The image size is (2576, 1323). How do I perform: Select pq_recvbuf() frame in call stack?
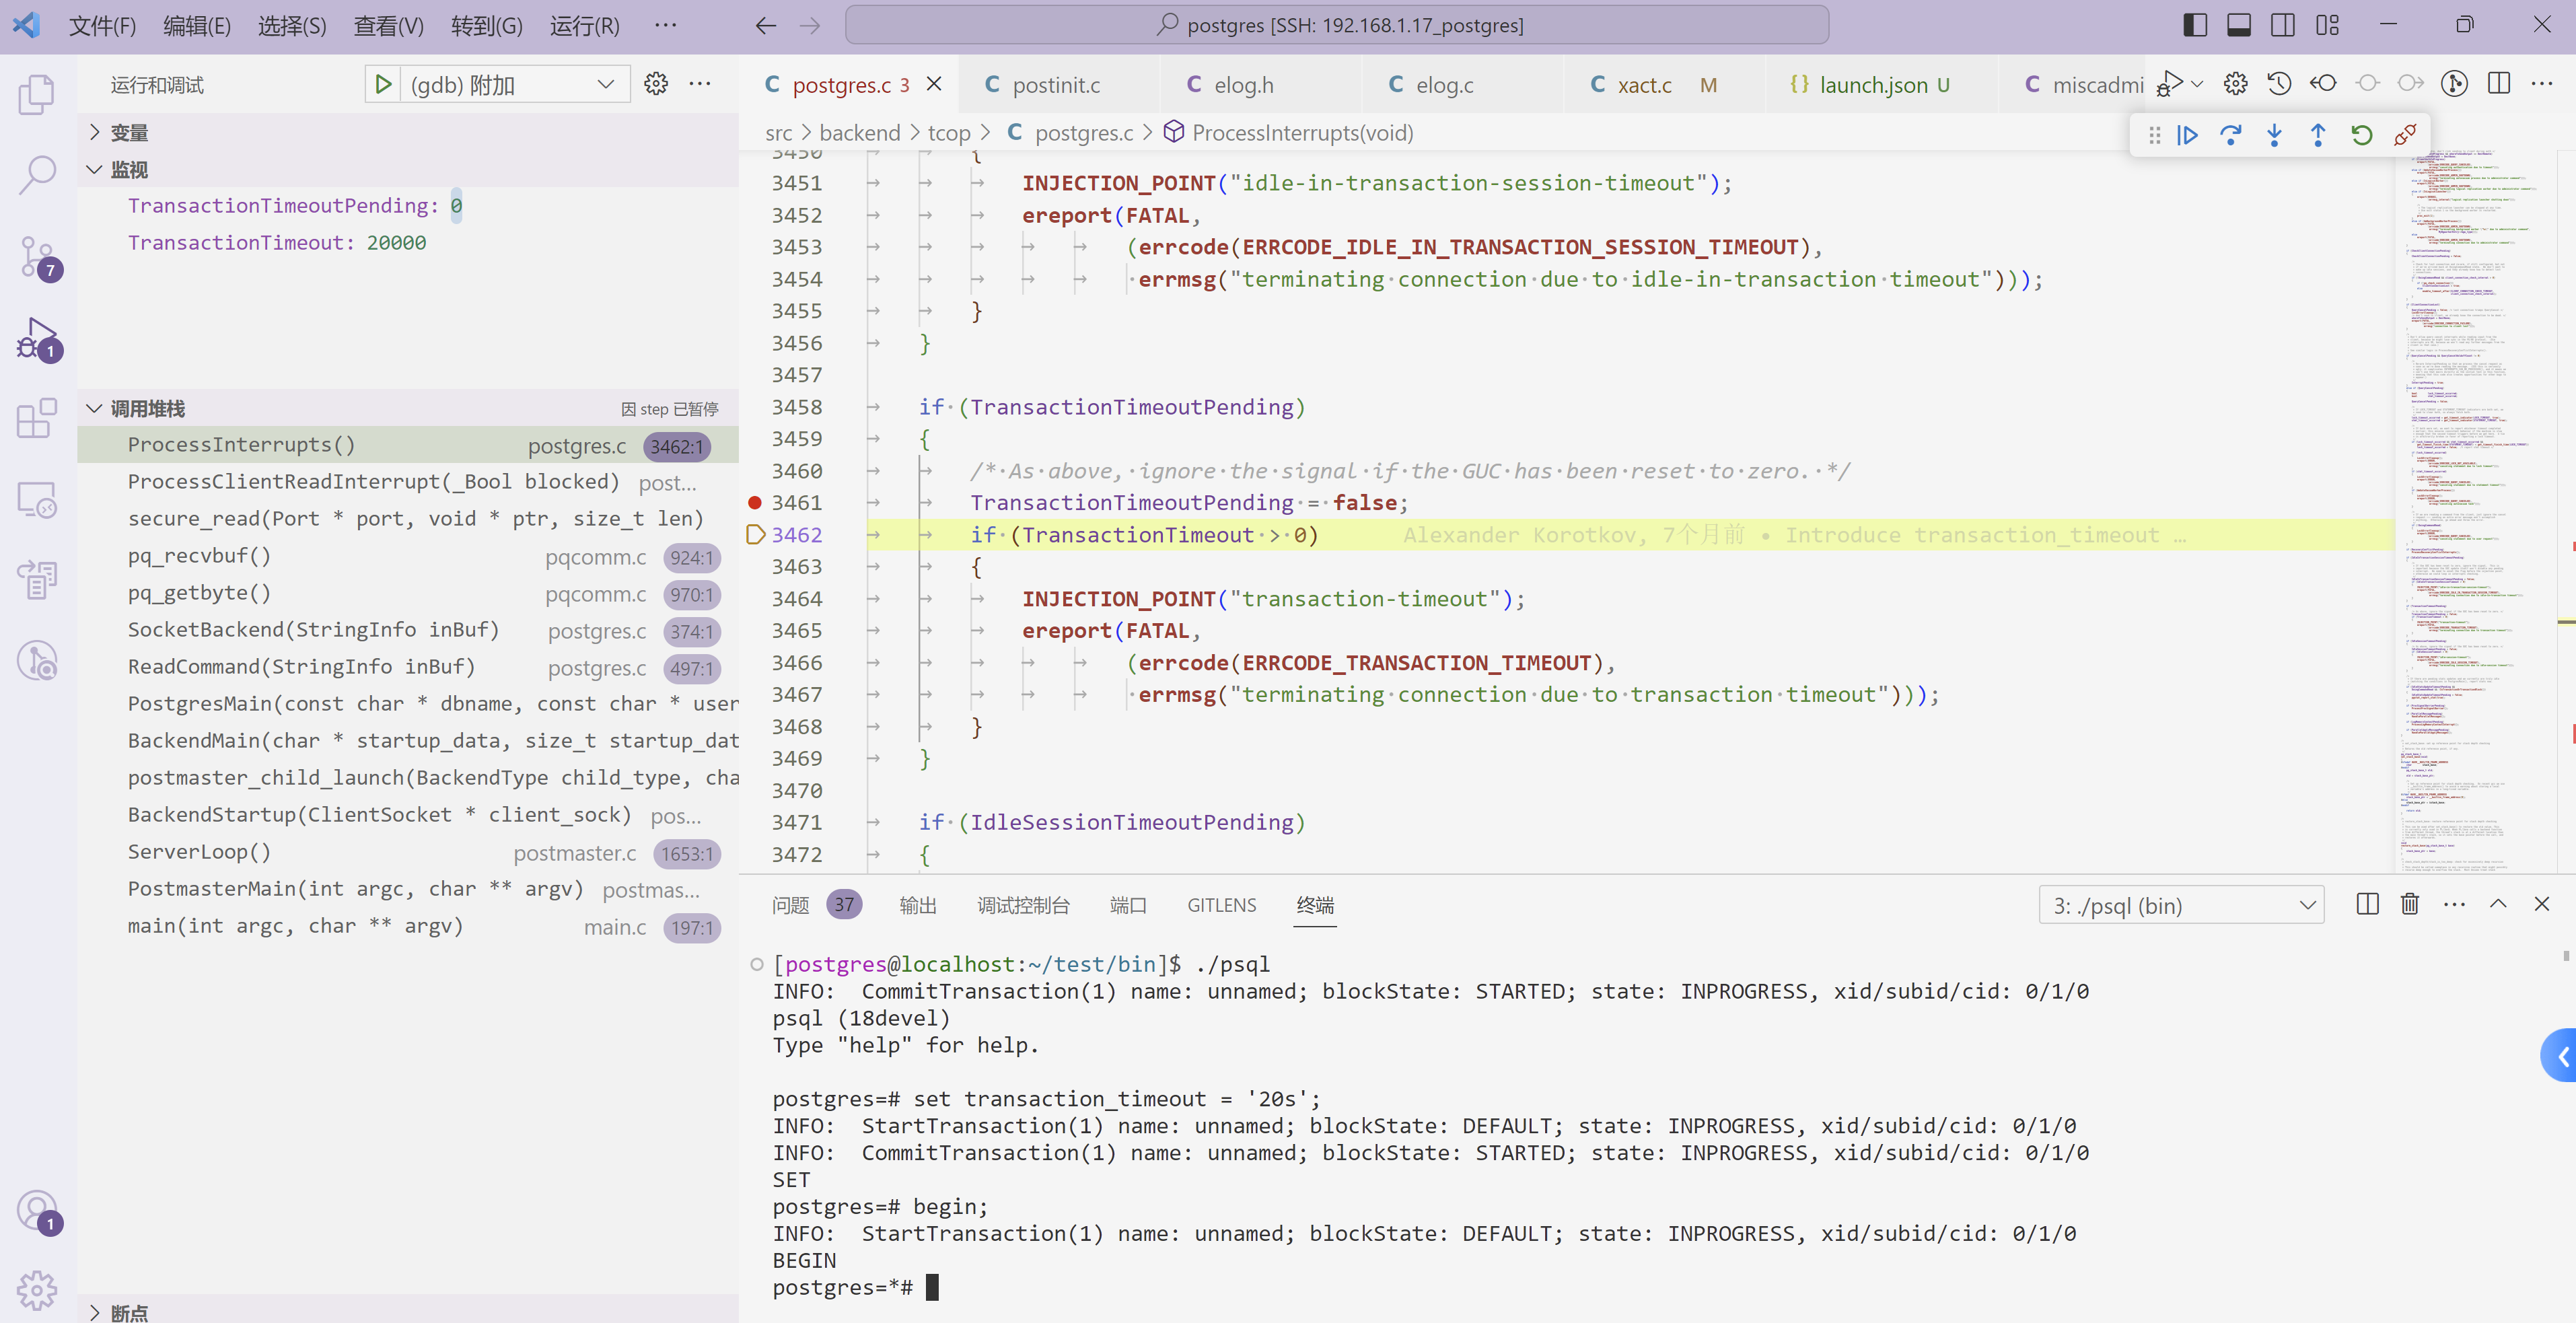pos(200,556)
